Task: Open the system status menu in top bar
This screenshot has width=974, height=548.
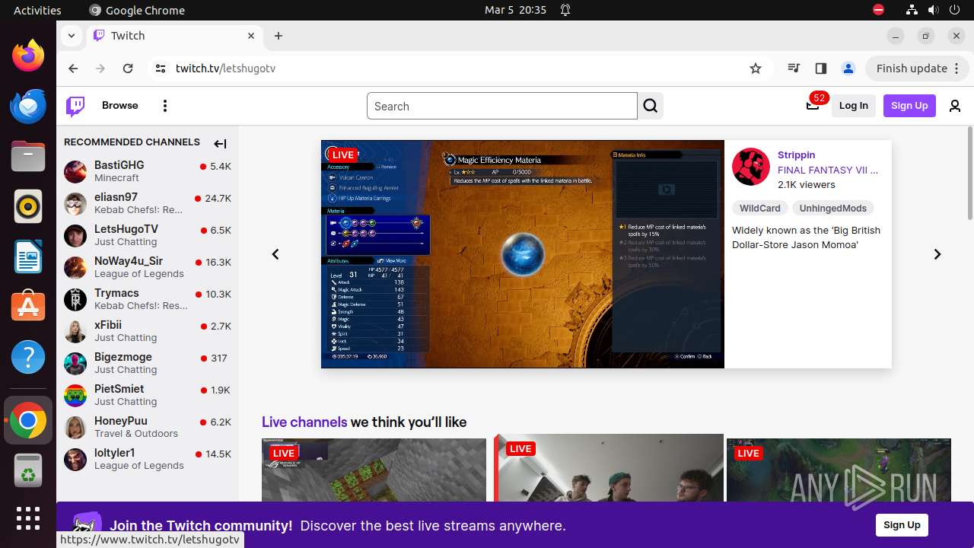Action: (x=932, y=10)
